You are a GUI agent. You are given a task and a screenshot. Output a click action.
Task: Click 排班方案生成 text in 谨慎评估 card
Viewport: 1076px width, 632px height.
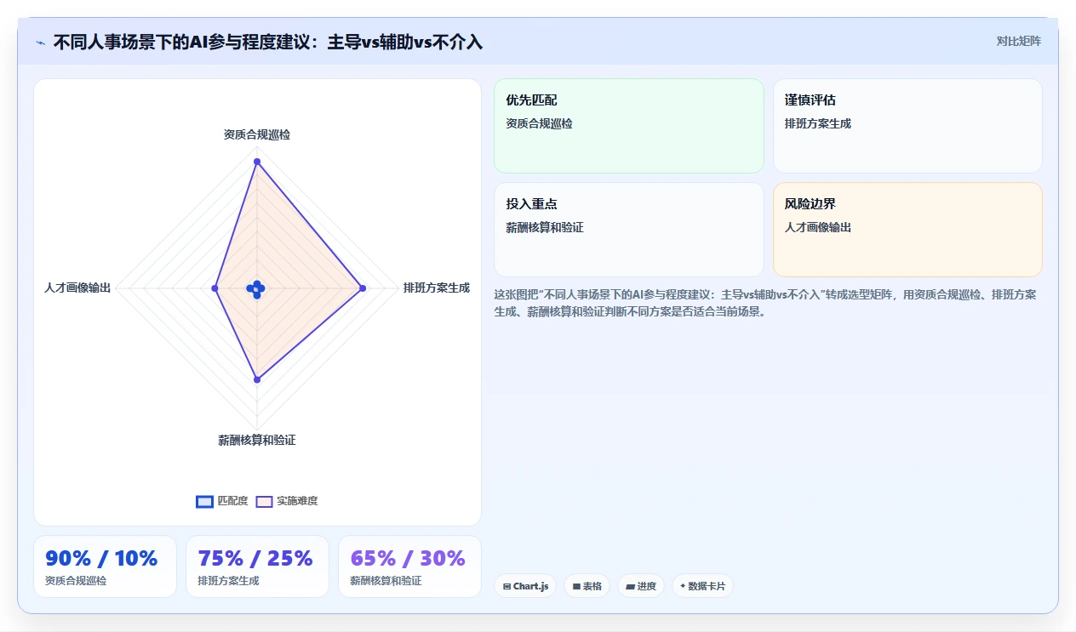818,124
